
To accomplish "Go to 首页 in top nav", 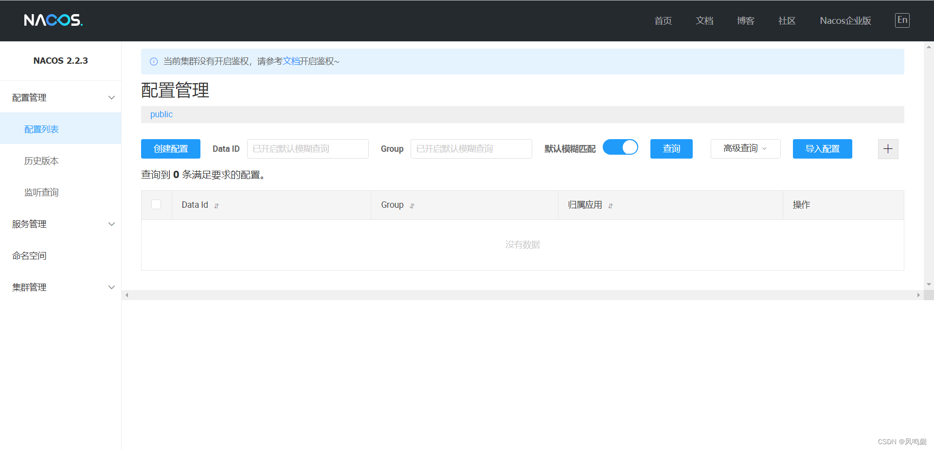I will [663, 20].
